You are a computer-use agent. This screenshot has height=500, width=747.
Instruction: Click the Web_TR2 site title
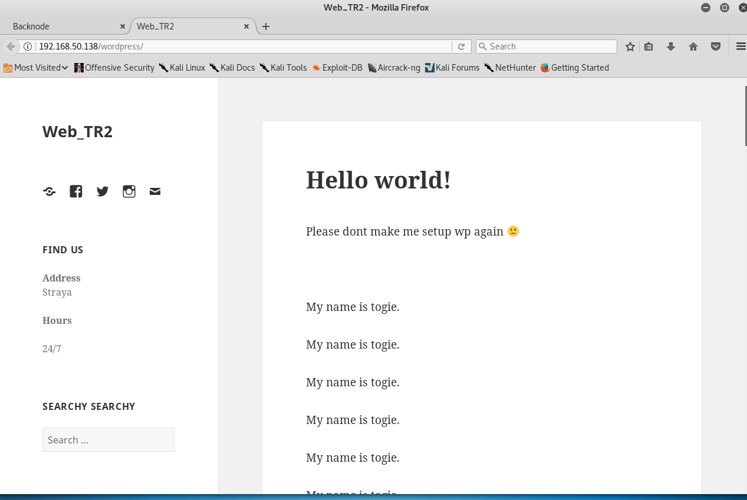(77, 132)
